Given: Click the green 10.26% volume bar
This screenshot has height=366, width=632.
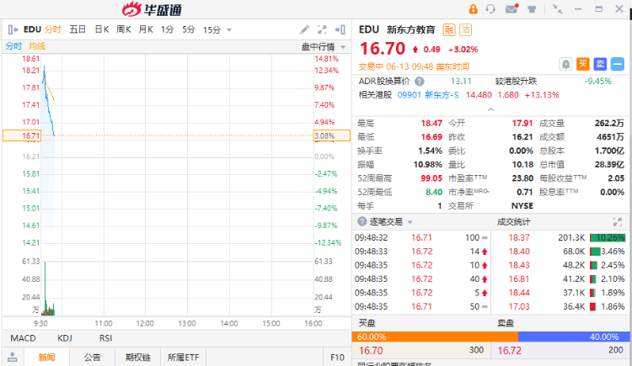Looking at the screenshot, I should (x=608, y=237).
